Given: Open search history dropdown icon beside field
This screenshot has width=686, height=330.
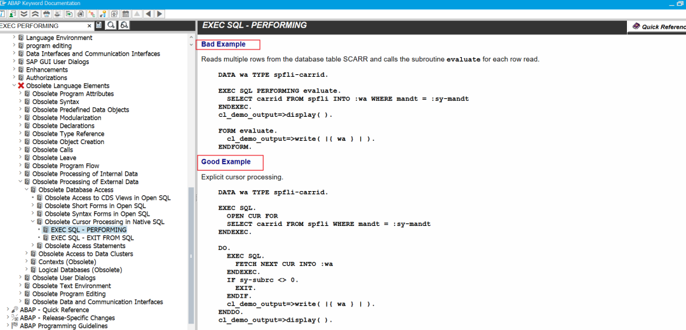Looking at the screenshot, I should point(99,25).
